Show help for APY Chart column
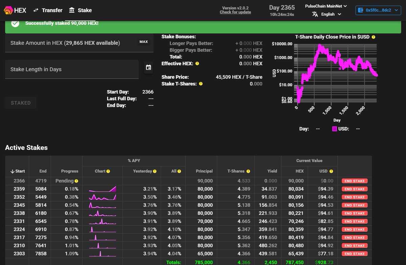406x265 pixels. click(108, 171)
